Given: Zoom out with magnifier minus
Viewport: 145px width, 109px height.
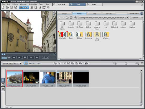Looking at the screenshot, I should pos(115,63).
